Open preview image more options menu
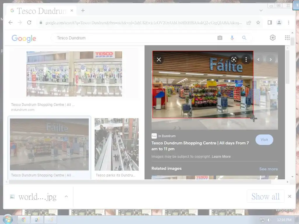Screen dimensions: 299x224 [x=246, y=60]
